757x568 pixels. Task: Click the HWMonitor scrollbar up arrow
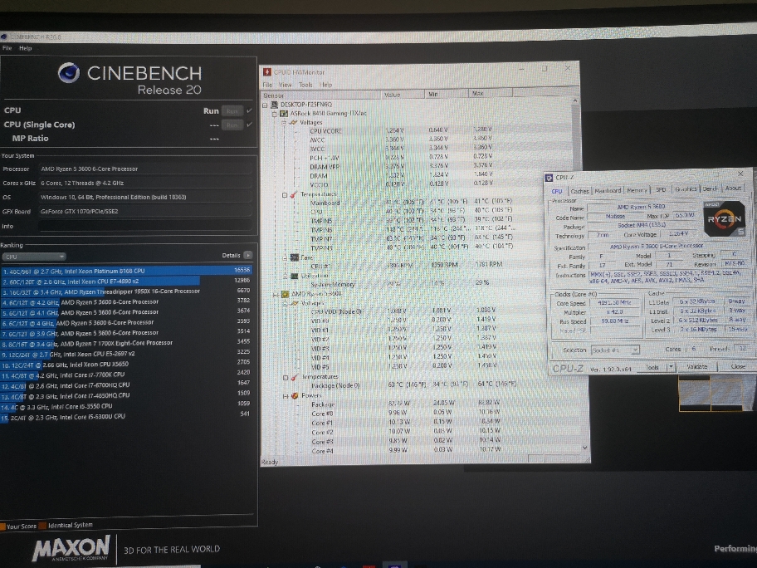point(575,100)
